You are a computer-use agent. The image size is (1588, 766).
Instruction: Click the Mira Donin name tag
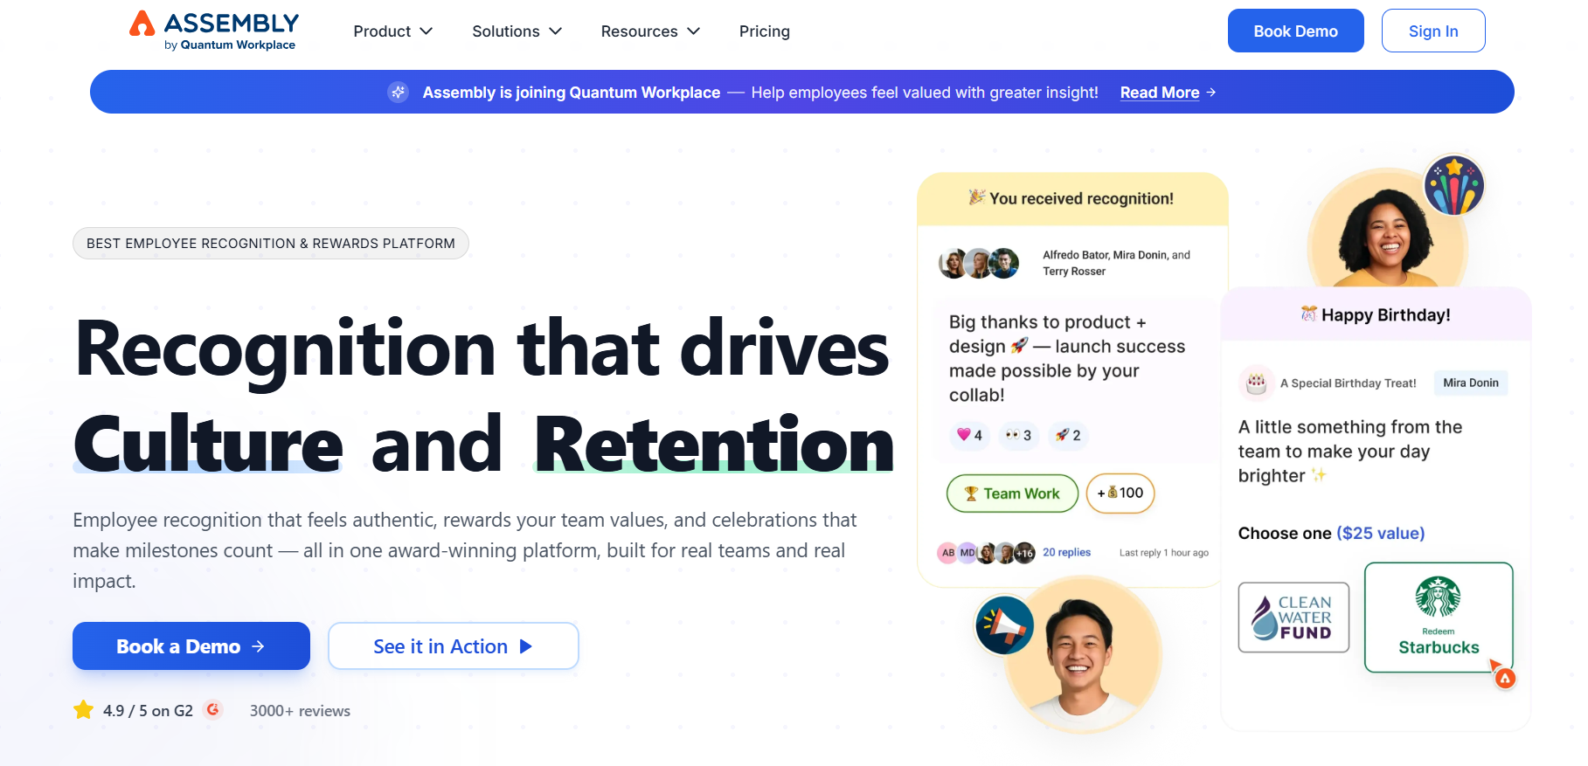(1471, 383)
